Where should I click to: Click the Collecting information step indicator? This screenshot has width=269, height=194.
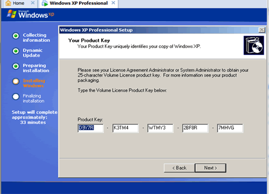tap(16, 36)
